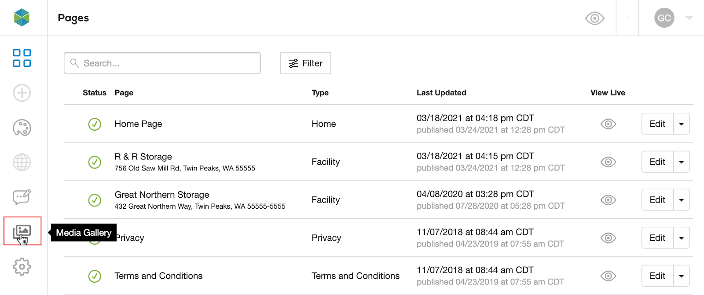This screenshot has height=295, width=704.
Task: Sort by Last Updated column header
Action: click(x=441, y=93)
